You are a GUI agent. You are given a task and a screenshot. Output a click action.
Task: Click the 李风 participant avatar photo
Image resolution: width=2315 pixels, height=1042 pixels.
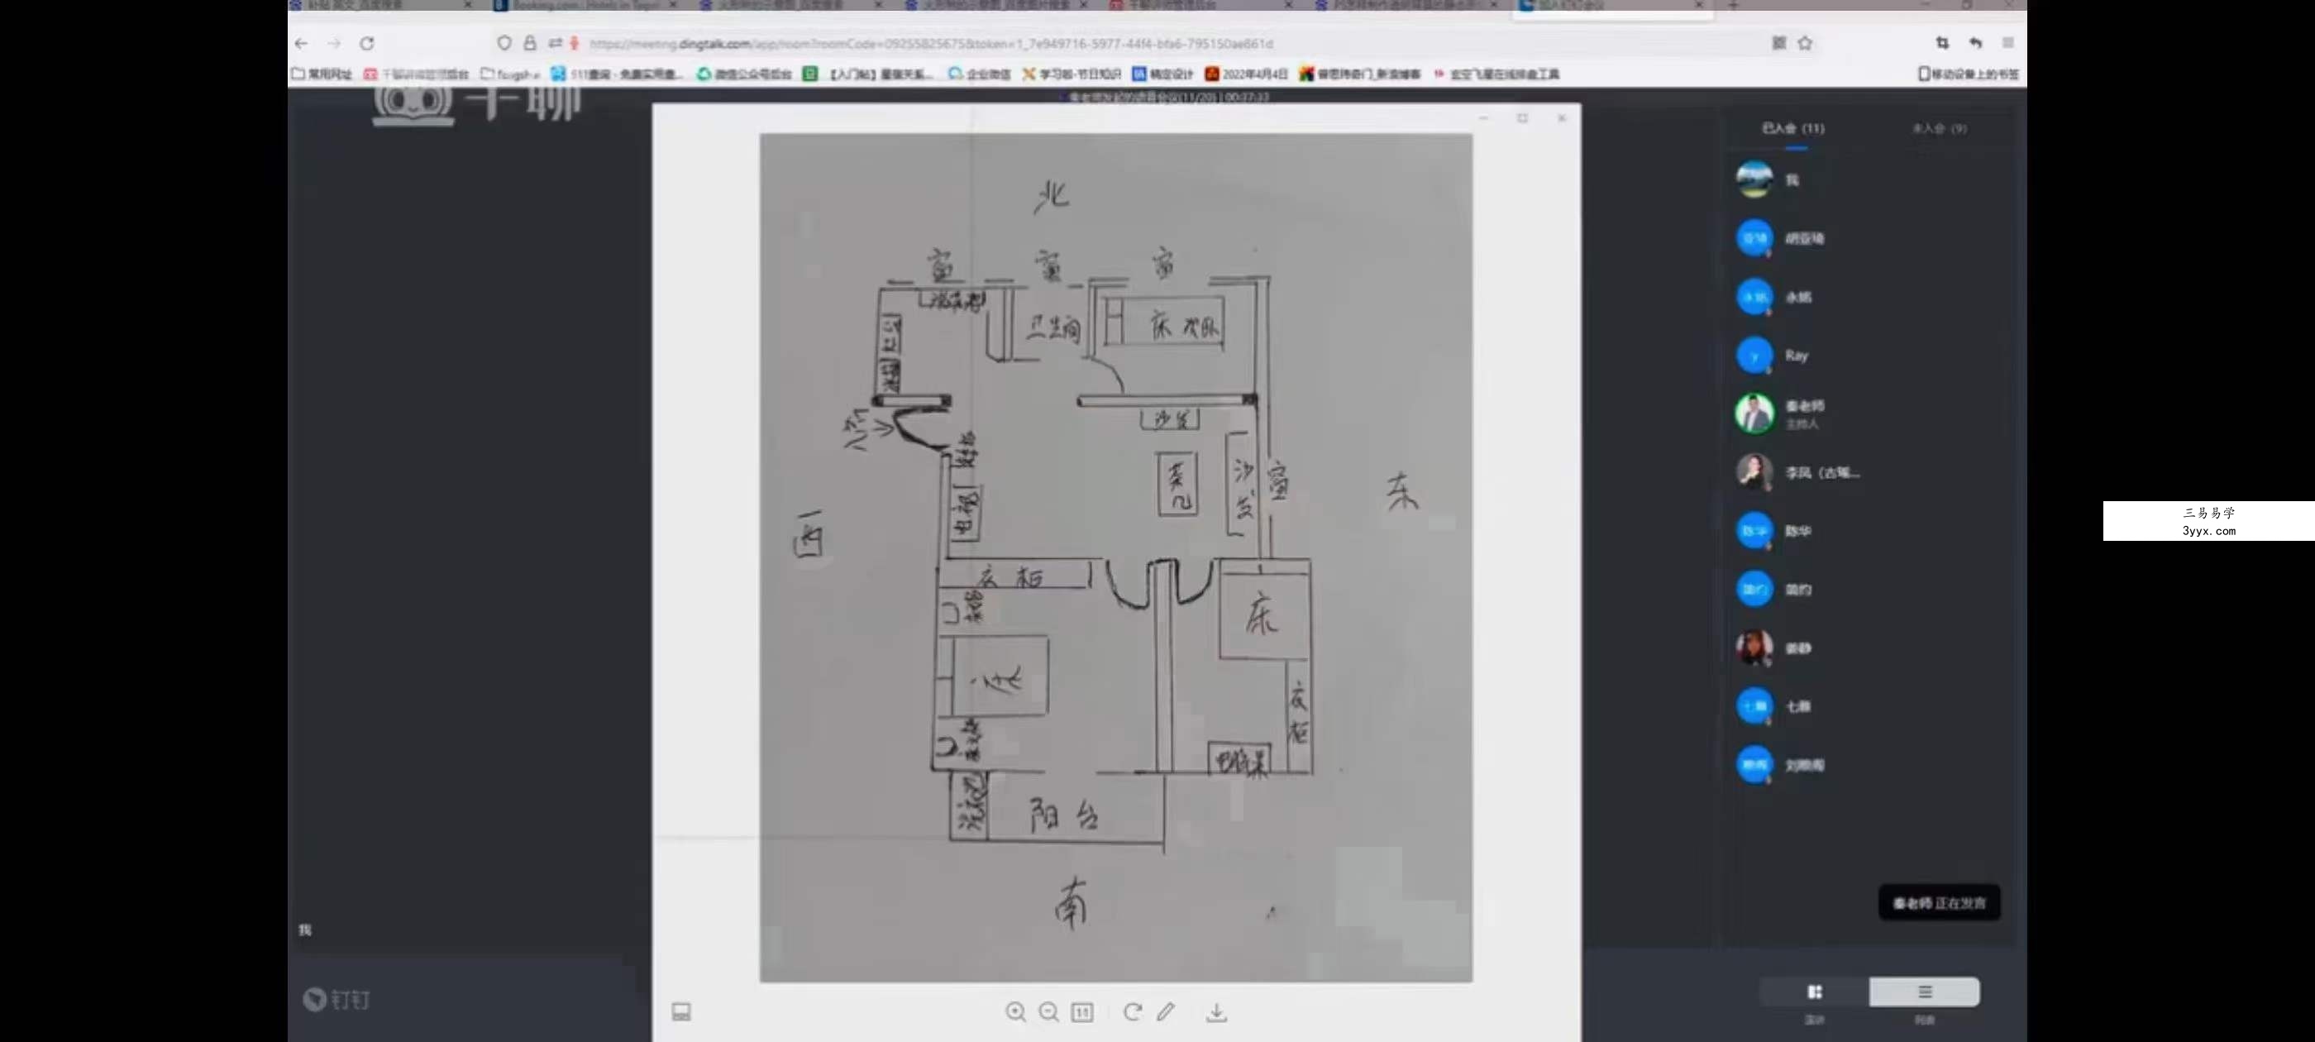[x=1754, y=472]
